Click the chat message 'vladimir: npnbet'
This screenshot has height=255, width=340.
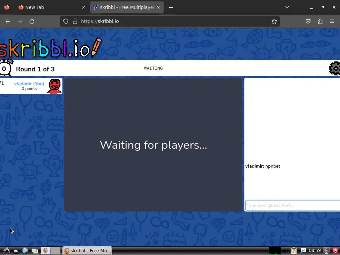(x=263, y=166)
